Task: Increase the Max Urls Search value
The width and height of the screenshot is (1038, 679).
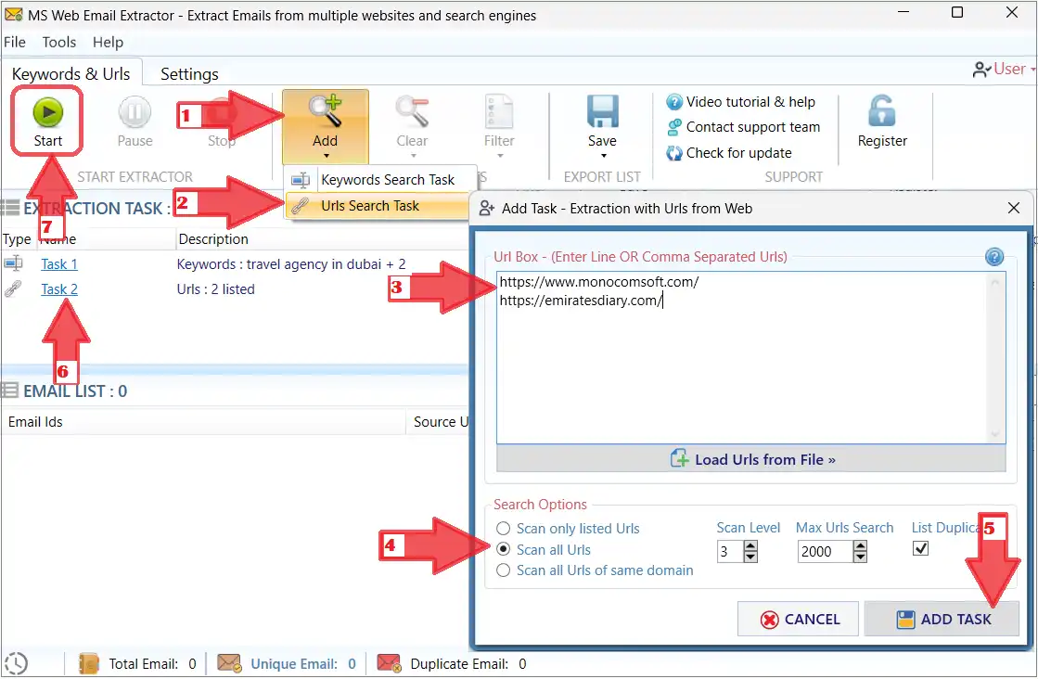Action: tap(859, 546)
